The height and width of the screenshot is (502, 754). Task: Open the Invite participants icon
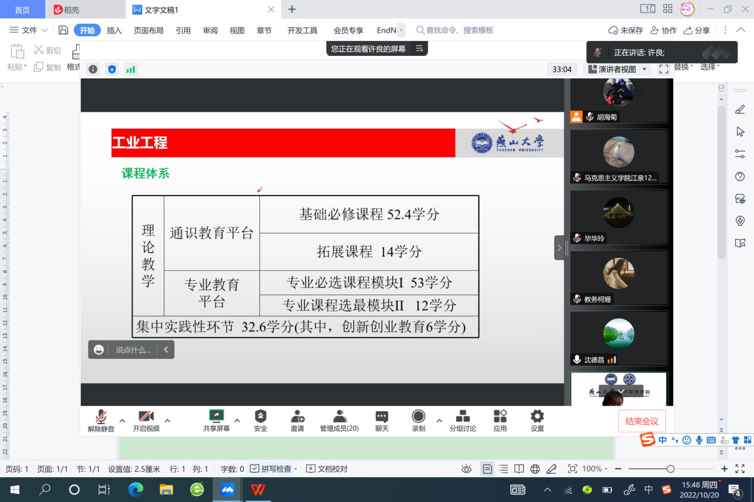[x=297, y=416]
